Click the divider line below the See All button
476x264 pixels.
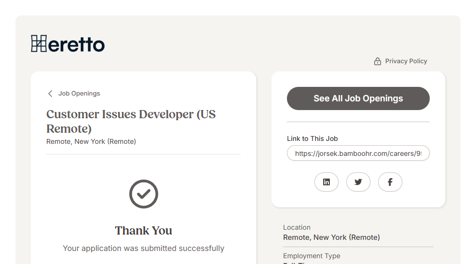tap(358, 122)
